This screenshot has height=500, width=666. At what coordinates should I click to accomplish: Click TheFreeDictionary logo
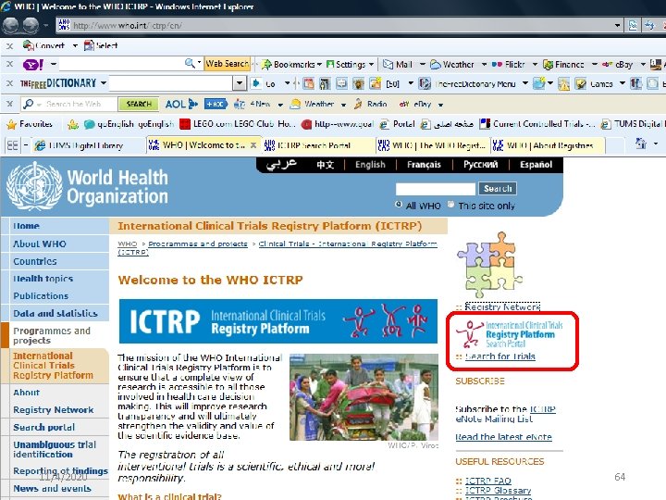click(58, 83)
